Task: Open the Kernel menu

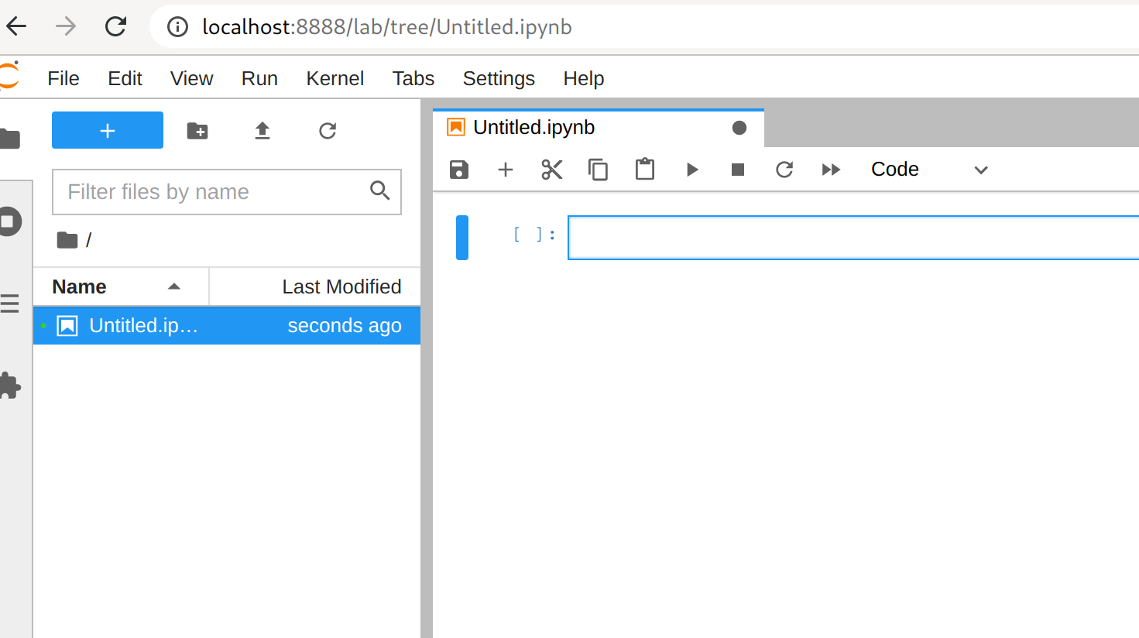Action: click(335, 78)
